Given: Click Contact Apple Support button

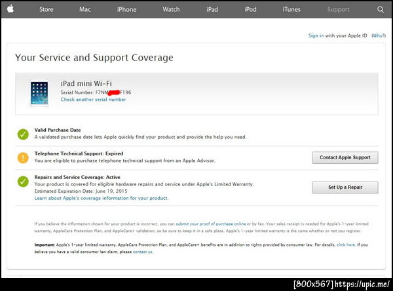Looking at the screenshot, I should 345,157.
